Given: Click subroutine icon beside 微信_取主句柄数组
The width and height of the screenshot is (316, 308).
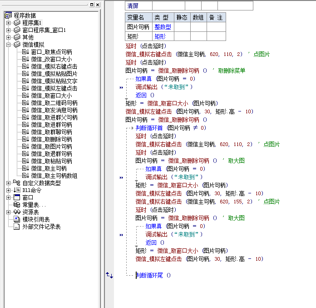Looking at the screenshot, I should [25, 176].
